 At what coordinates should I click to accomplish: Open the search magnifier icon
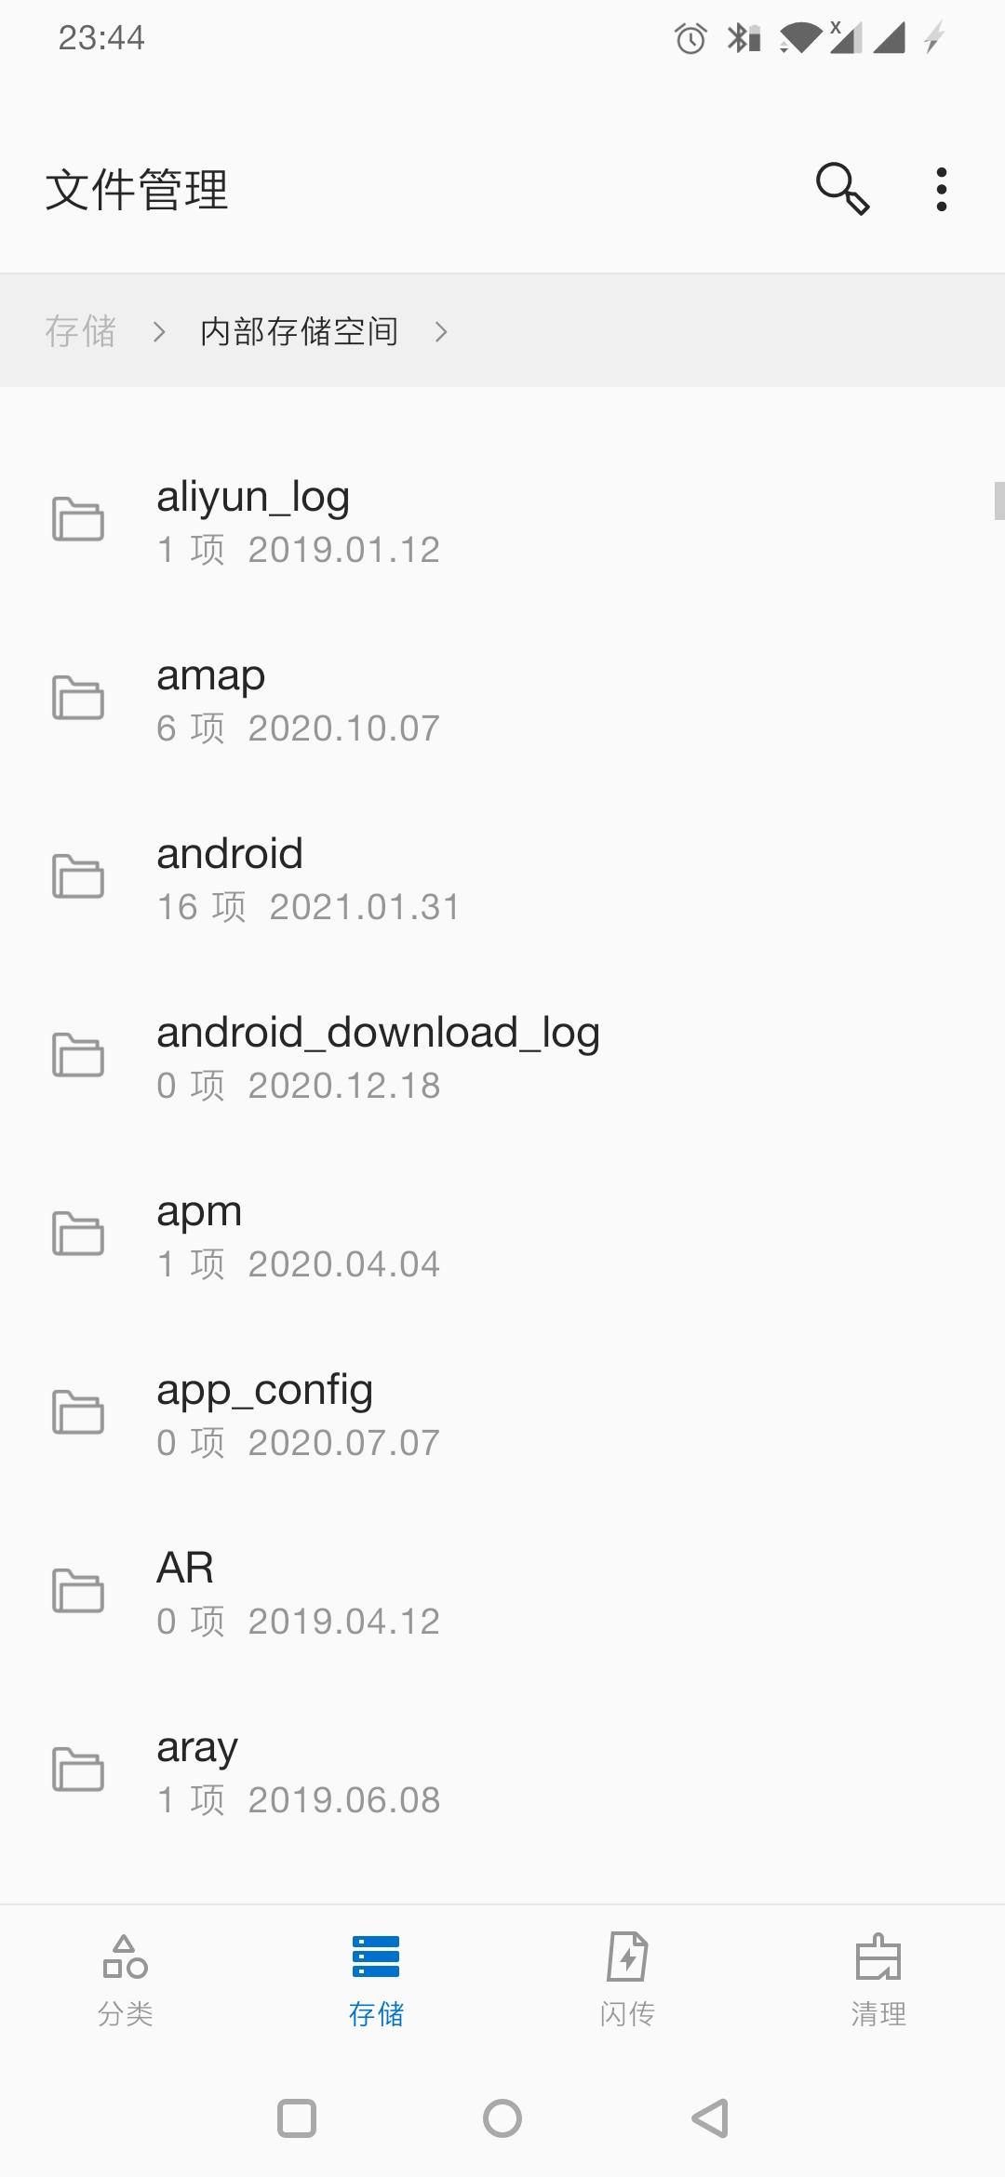tap(842, 189)
